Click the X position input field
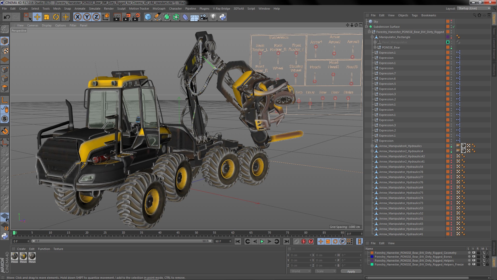Image resolution: width=497 pixels, height=280 pixels. pyautogui.click(x=300, y=255)
